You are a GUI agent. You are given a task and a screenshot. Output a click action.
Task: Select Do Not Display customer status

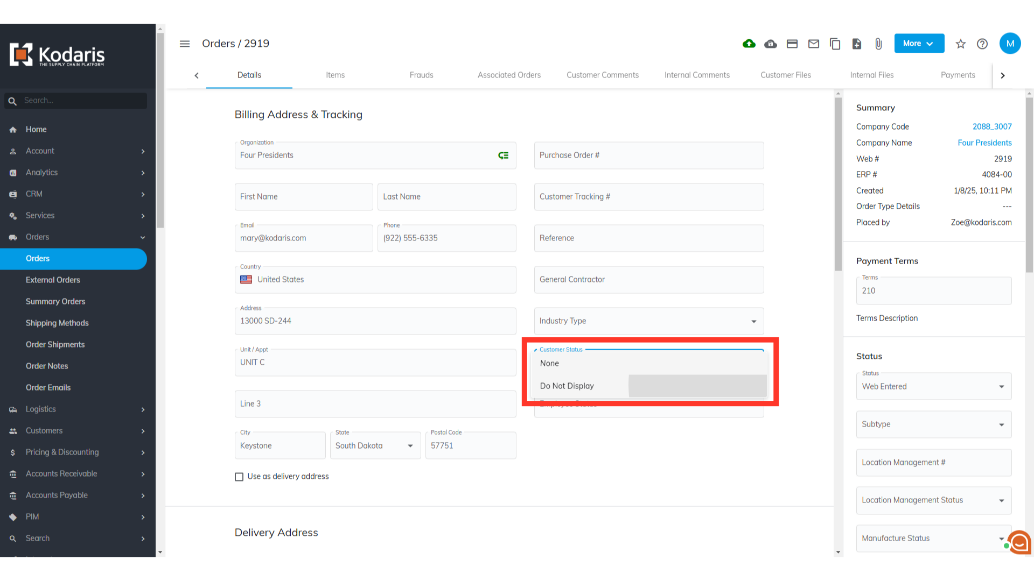[567, 386]
